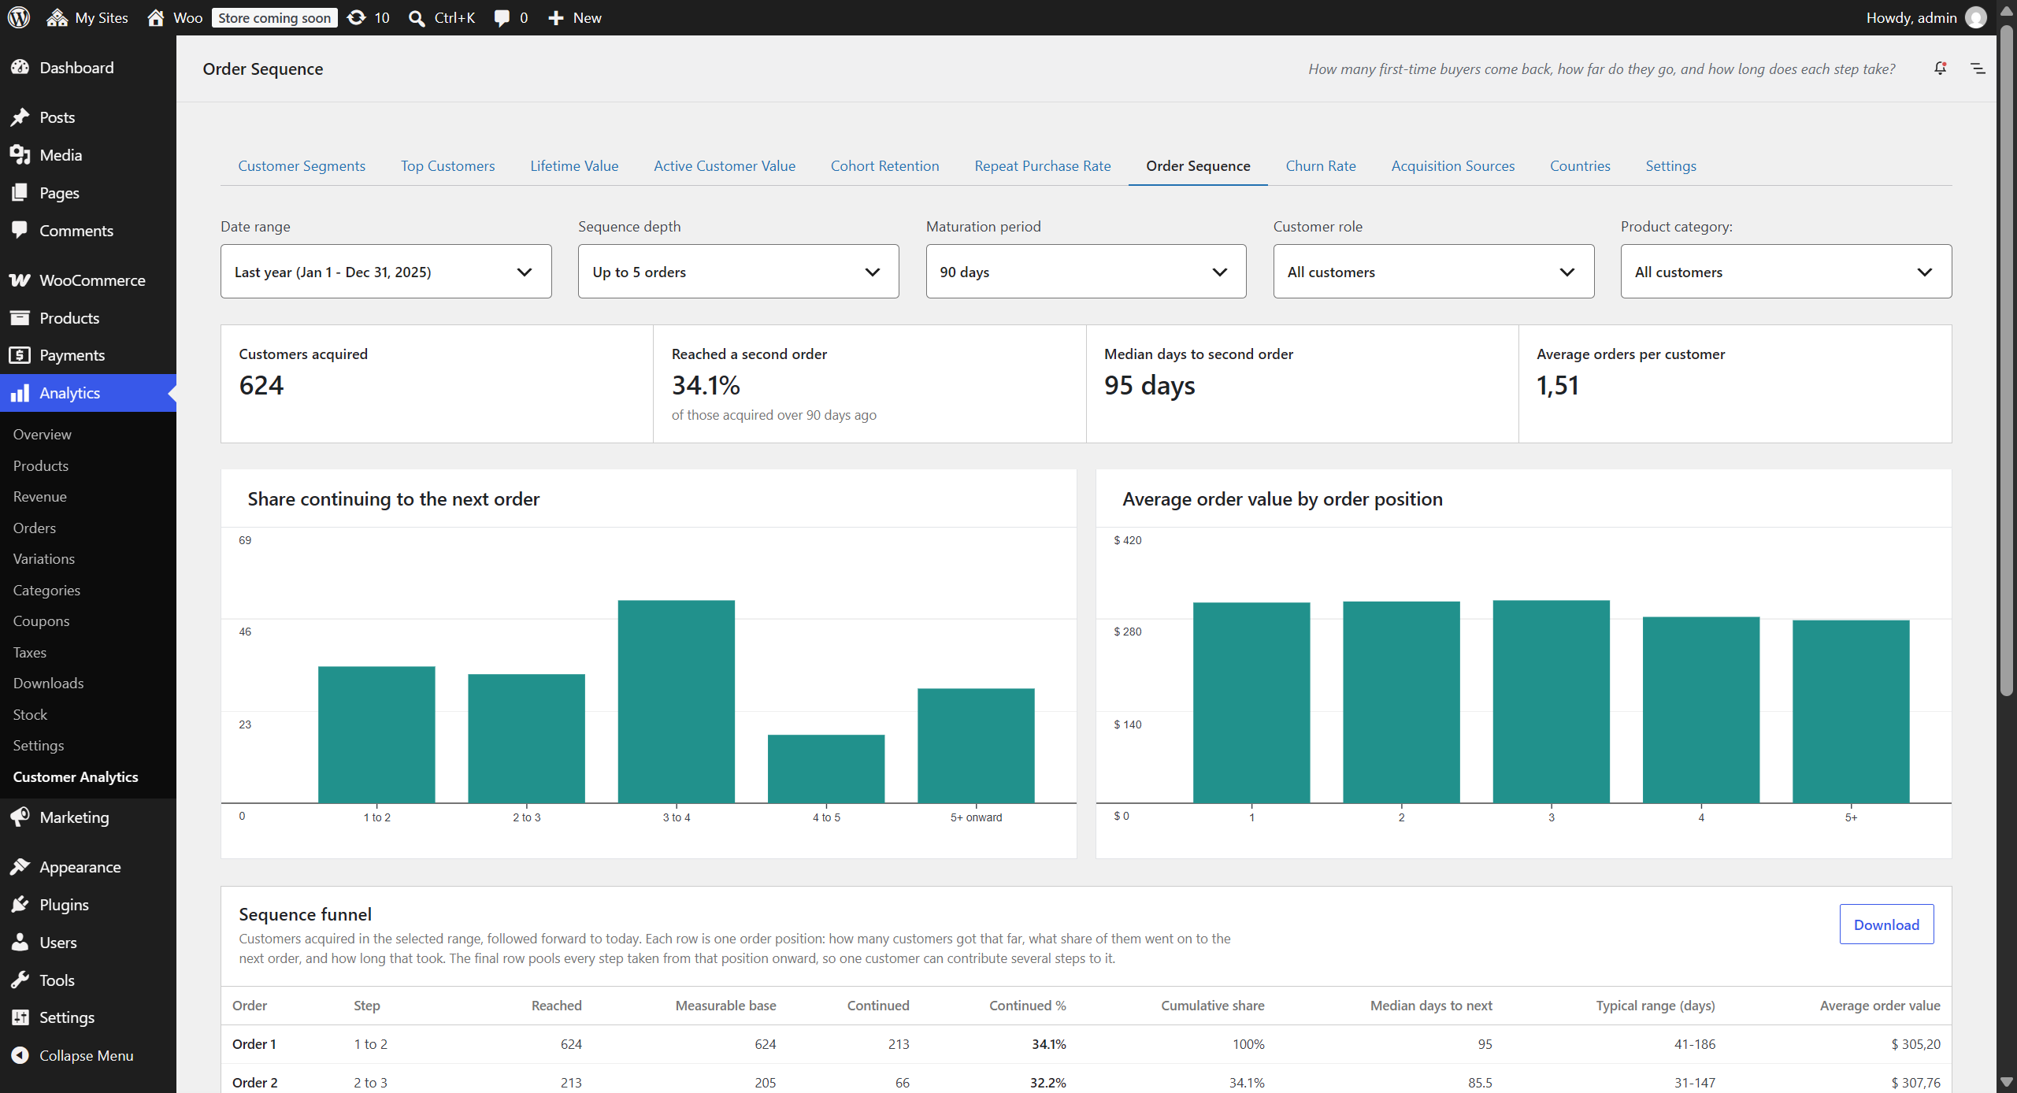Select the 3 to 4 teal chart bar
2017x1093 pixels.
677,702
